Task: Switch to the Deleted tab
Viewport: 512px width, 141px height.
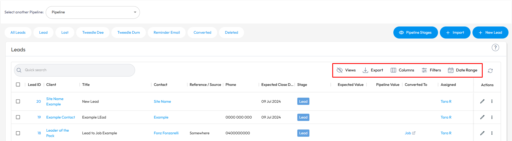Action: pos(231,33)
